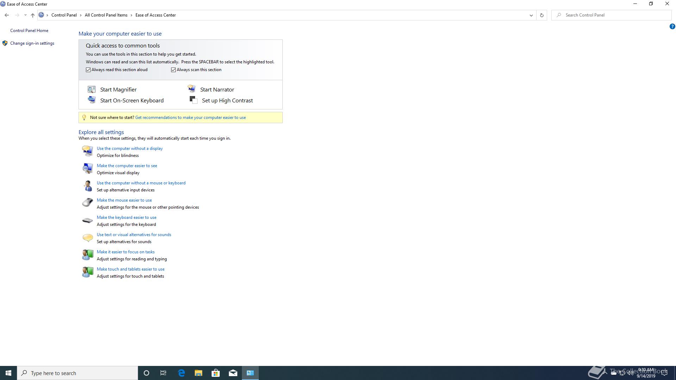
Task: Click the taskbar Type here to search box
Action: click(x=77, y=373)
